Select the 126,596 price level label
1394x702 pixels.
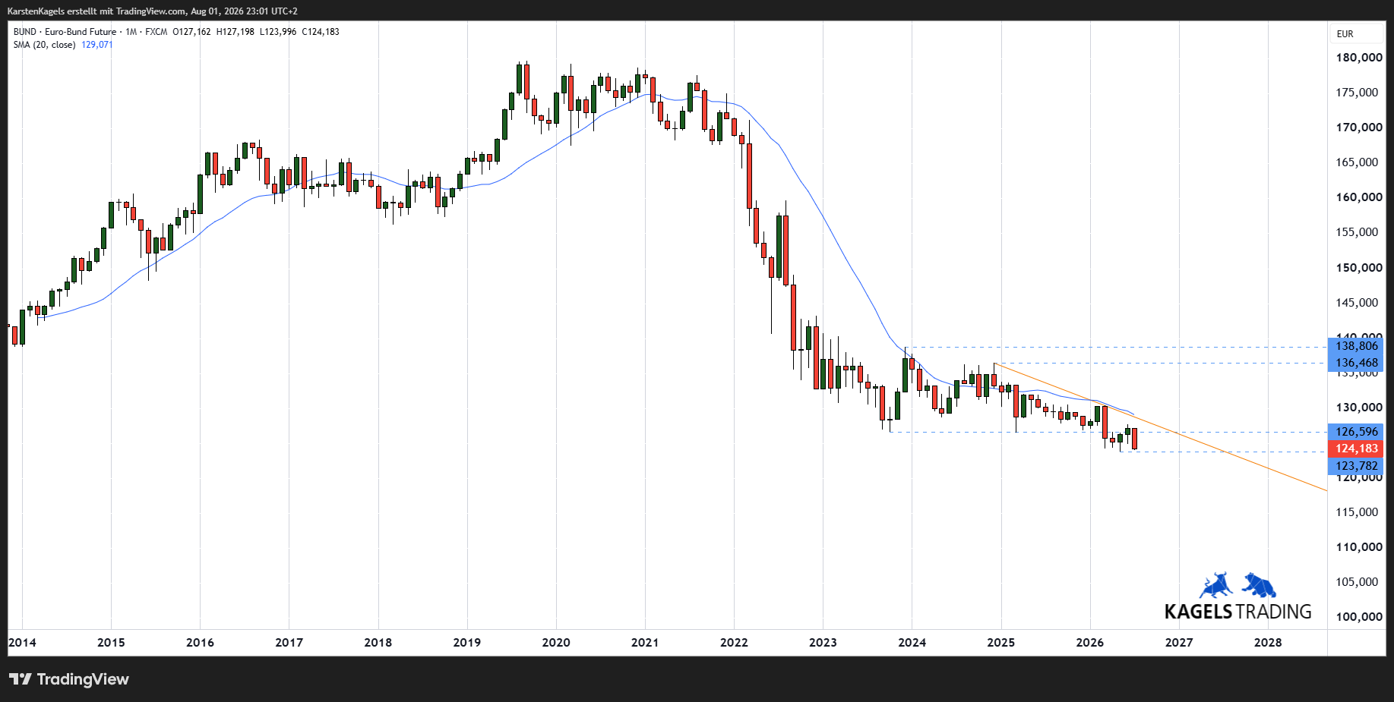pyautogui.click(x=1356, y=432)
